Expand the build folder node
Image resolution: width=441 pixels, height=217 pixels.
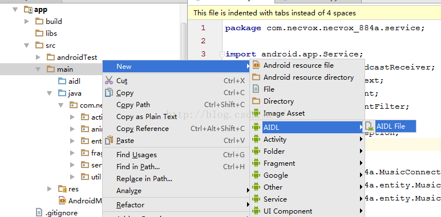[x=27, y=21]
